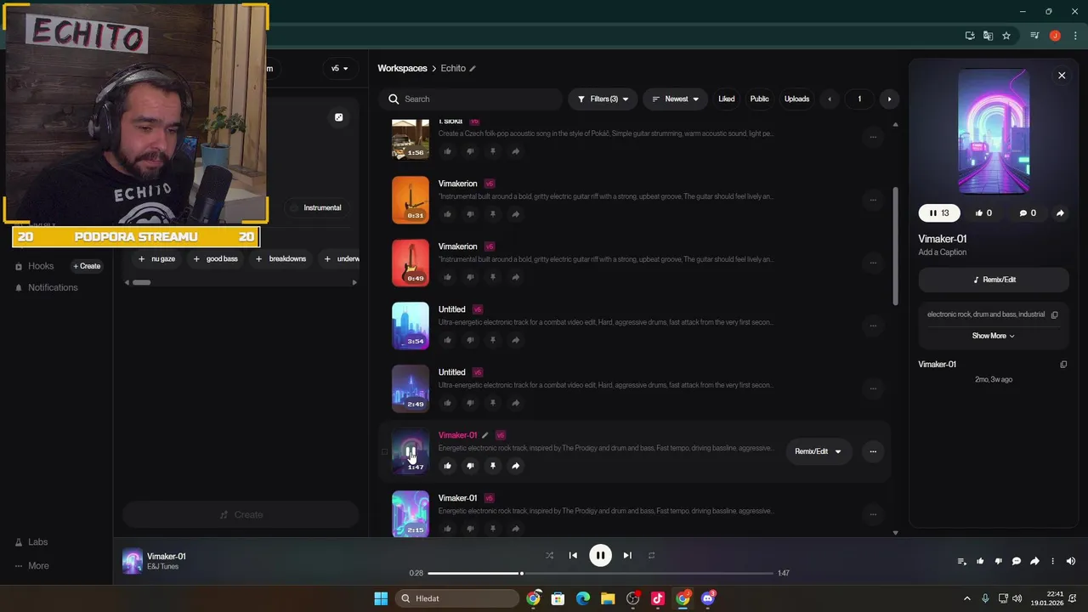
Task: Toggle repeat in the player bar
Action: (x=651, y=555)
